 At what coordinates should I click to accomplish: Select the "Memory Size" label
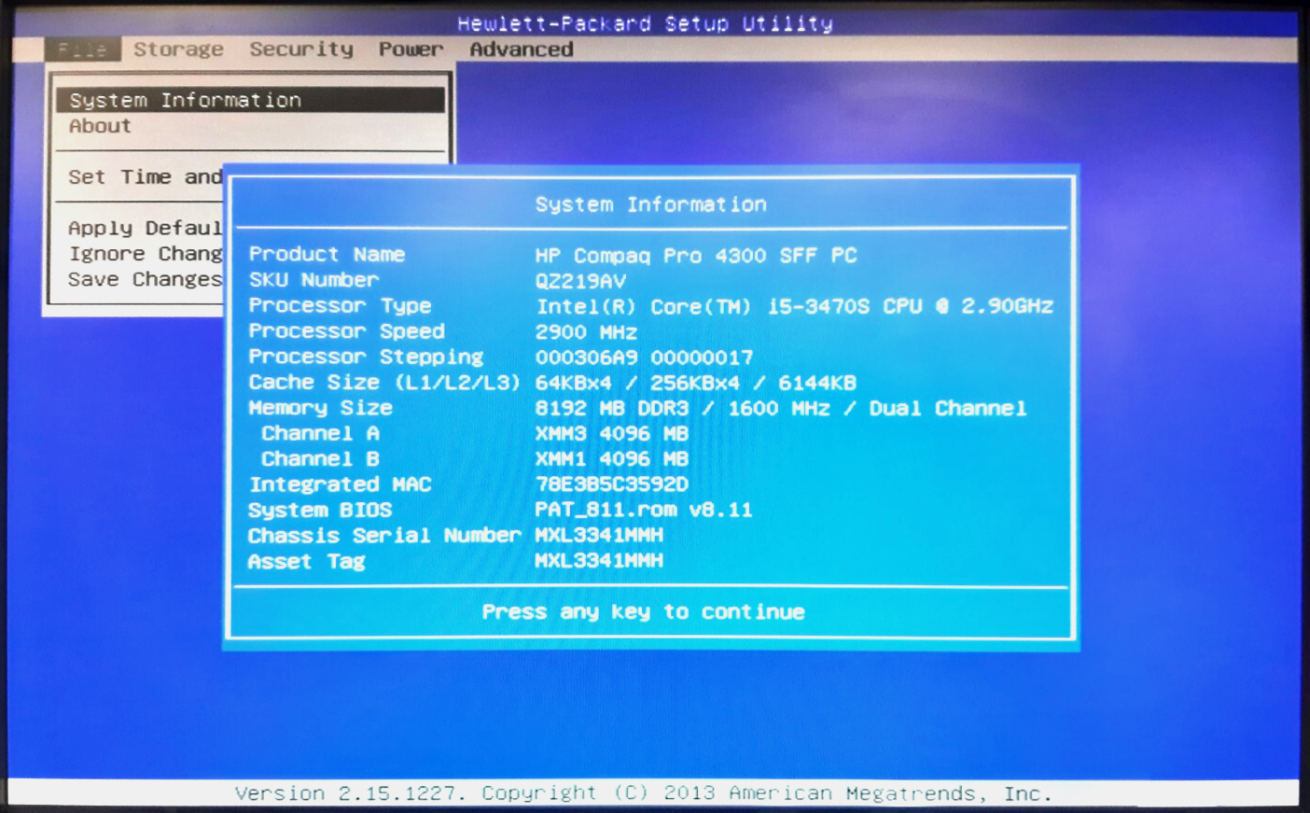[x=320, y=408]
